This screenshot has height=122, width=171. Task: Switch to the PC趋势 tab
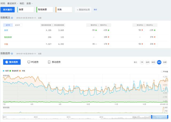[x=33, y=62]
